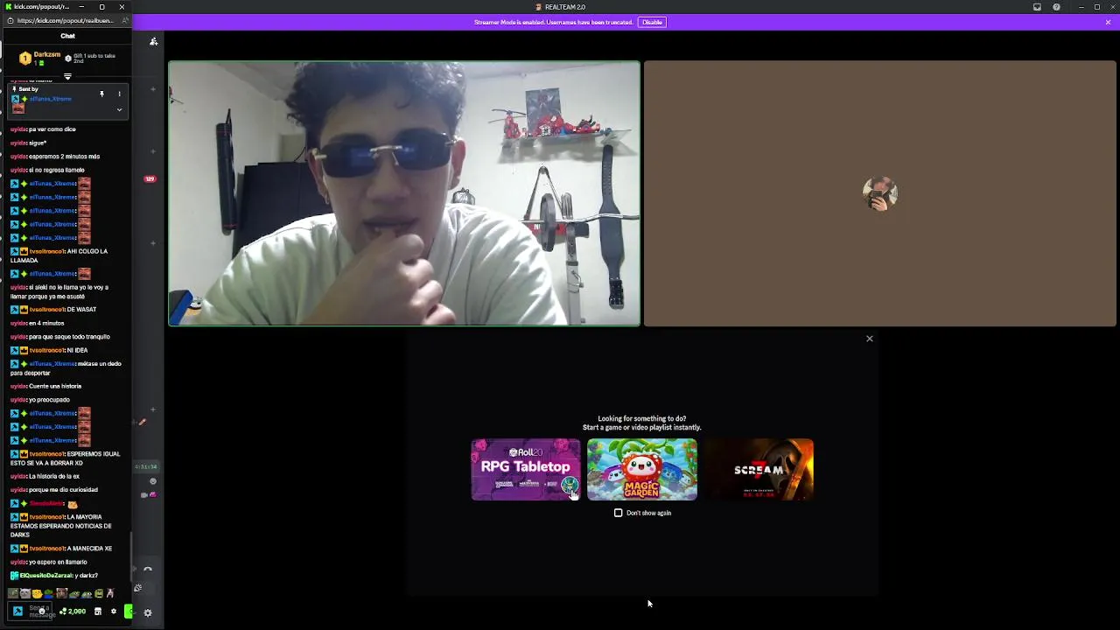Open emoji picker in Kick message box
This screenshot has height=630, width=1120.
41,611
